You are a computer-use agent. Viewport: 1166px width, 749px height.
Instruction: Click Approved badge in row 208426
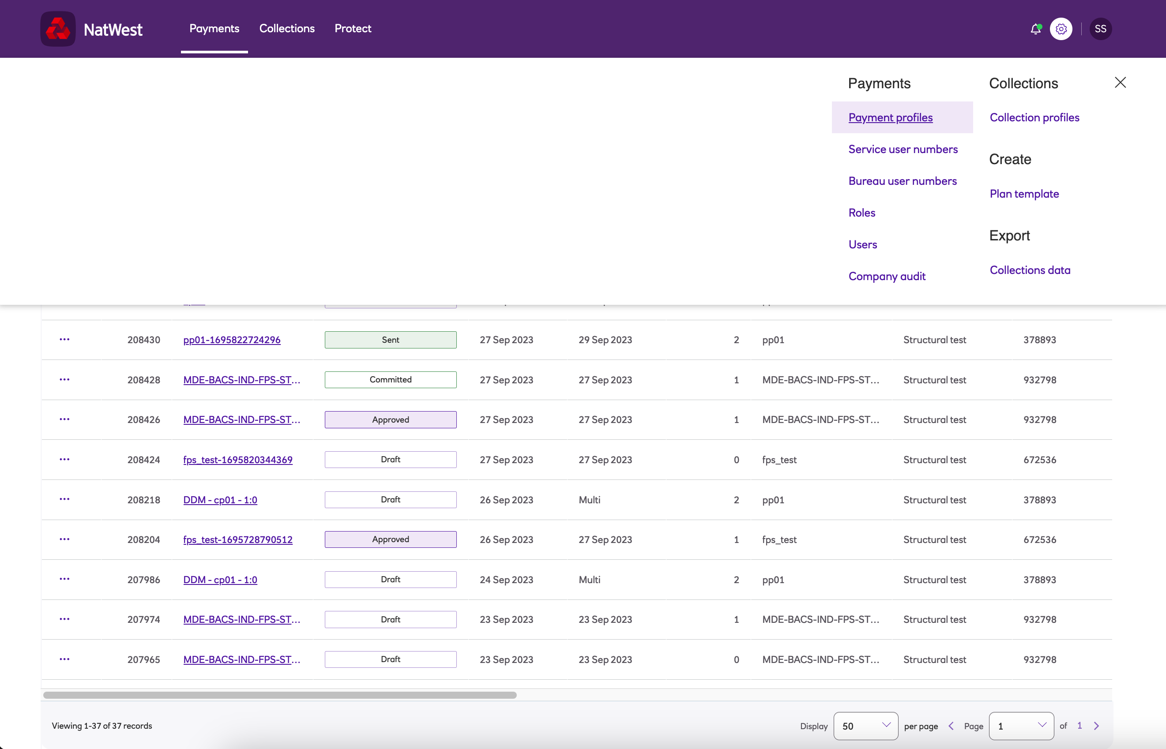click(390, 420)
